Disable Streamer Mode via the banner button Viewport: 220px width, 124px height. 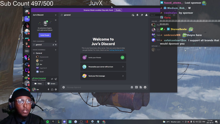point(118,10)
